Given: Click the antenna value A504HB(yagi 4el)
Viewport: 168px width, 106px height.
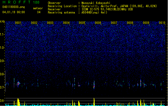Looking at the screenshot, I should [x=94, y=12].
